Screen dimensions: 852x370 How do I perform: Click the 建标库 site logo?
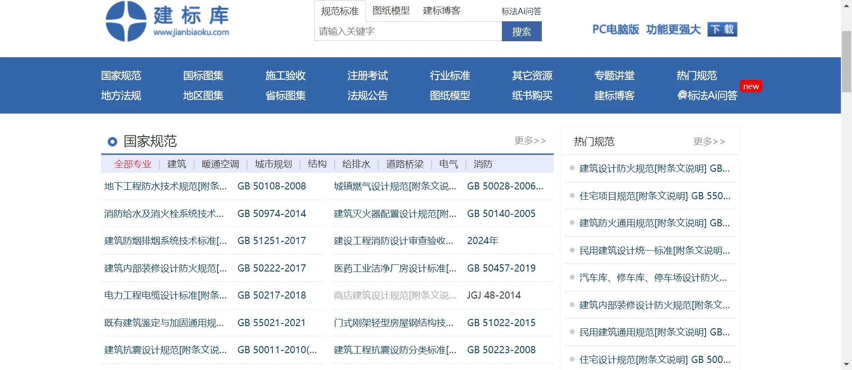pyautogui.click(x=167, y=21)
